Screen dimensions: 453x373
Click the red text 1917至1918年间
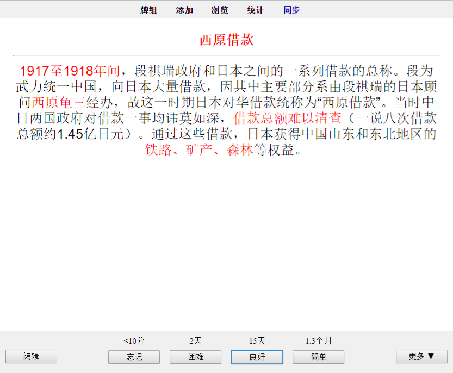pyautogui.click(x=70, y=71)
